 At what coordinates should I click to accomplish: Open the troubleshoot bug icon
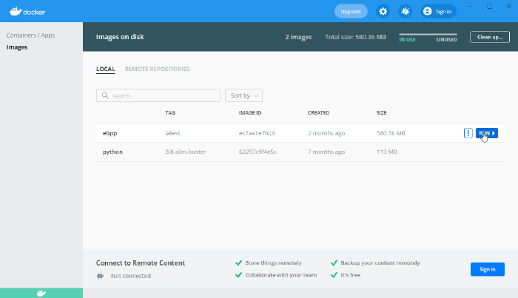[x=405, y=11]
